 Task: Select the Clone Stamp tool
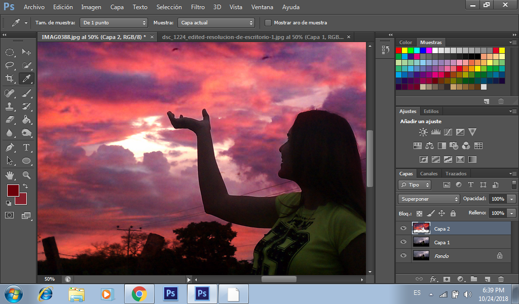pos(10,106)
